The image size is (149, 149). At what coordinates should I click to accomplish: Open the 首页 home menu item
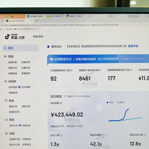tap(20, 48)
